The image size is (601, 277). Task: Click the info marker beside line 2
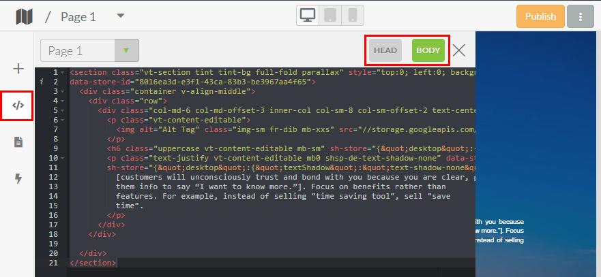[x=41, y=82]
